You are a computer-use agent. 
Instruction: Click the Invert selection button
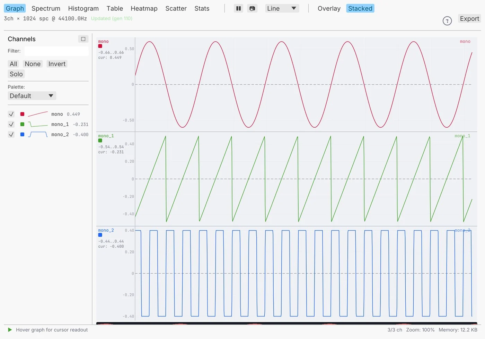(x=57, y=64)
